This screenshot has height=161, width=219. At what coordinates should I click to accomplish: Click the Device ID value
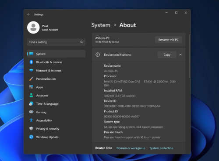pyautogui.click(x=132, y=106)
